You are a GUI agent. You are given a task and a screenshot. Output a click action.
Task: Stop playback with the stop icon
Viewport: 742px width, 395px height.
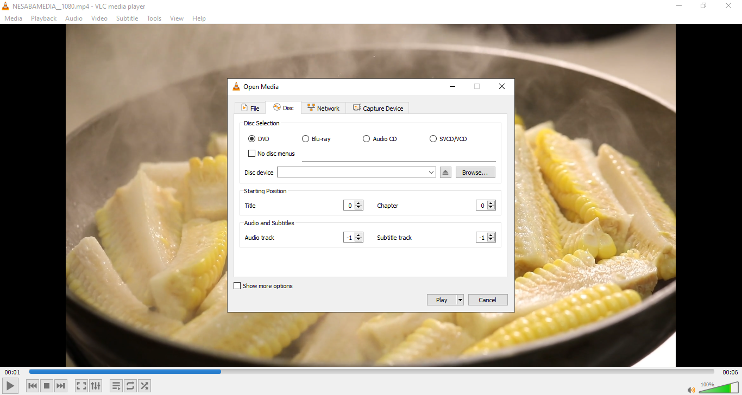click(x=47, y=386)
